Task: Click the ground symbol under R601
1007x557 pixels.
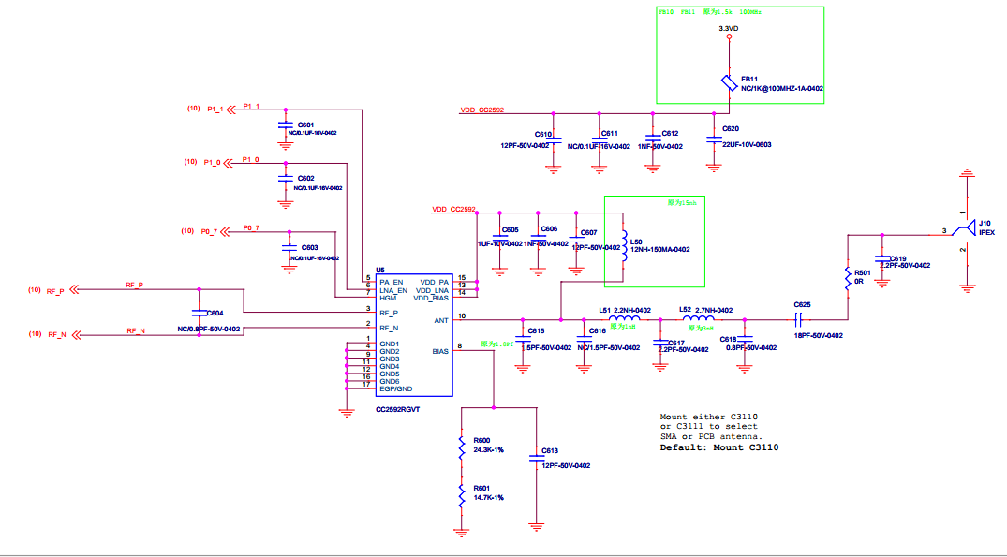Action: coord(461,532)
